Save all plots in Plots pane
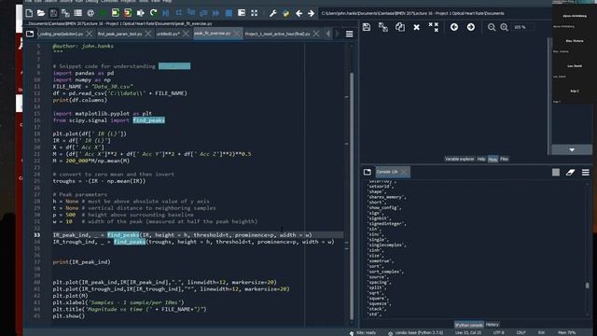597x336 pixels. coord(383,27)
